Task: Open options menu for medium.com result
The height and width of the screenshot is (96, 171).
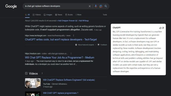Action: coord(71,54)
